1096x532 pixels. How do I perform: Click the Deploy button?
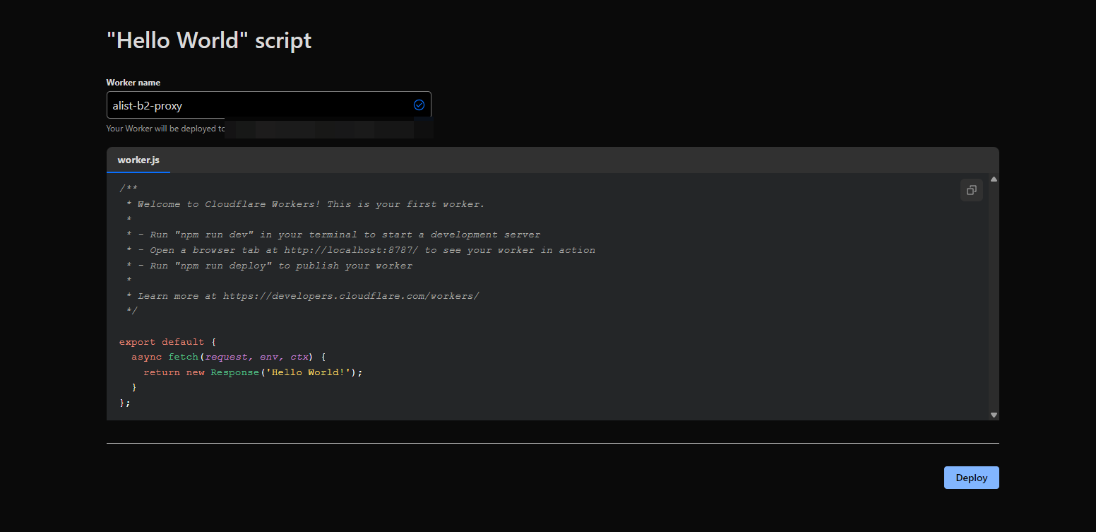[x=971, y=478]
